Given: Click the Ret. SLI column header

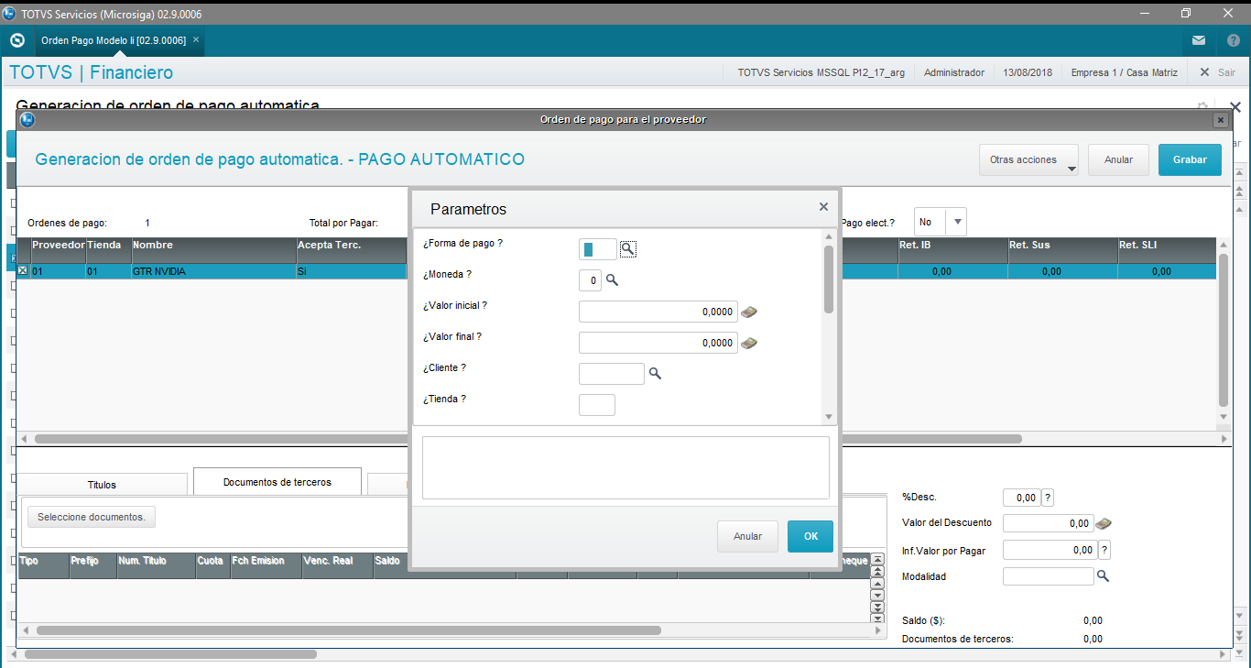Looking at the screenshot, I should click(x=1167, y=251).
